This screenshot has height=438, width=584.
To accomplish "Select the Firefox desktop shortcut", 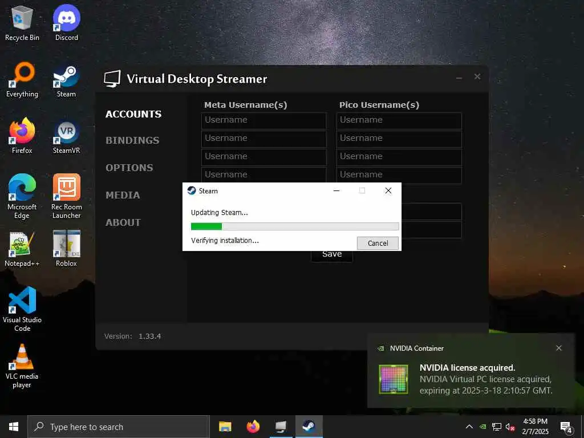I will pos(22,136).
